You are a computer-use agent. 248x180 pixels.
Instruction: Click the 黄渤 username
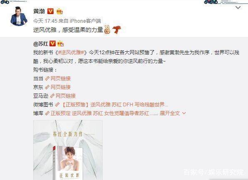[39, 11]
